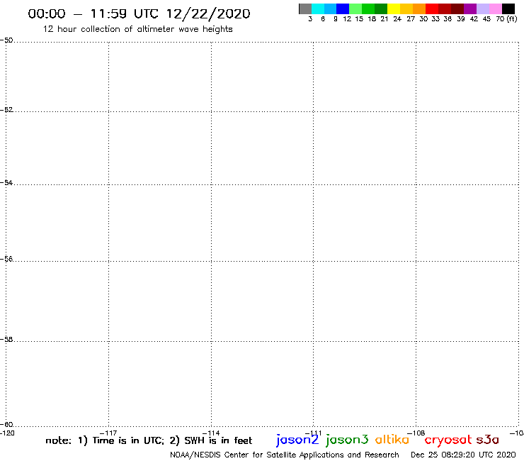Click the blue "jason2" satellite label
Viewport: 524px width, 461px height.
(297, 440)
